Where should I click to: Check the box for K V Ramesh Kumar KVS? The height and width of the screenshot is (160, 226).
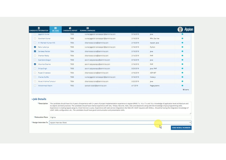(x=35, y=43)
